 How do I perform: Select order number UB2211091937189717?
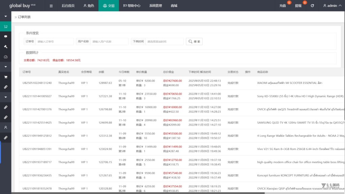[x=37, y=162]
